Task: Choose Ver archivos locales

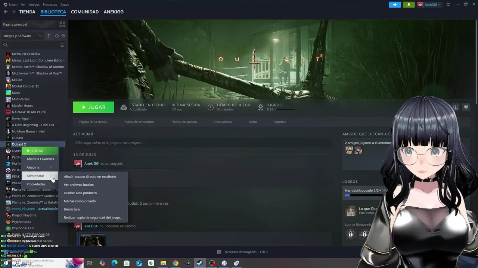Action: click(79, 185)
